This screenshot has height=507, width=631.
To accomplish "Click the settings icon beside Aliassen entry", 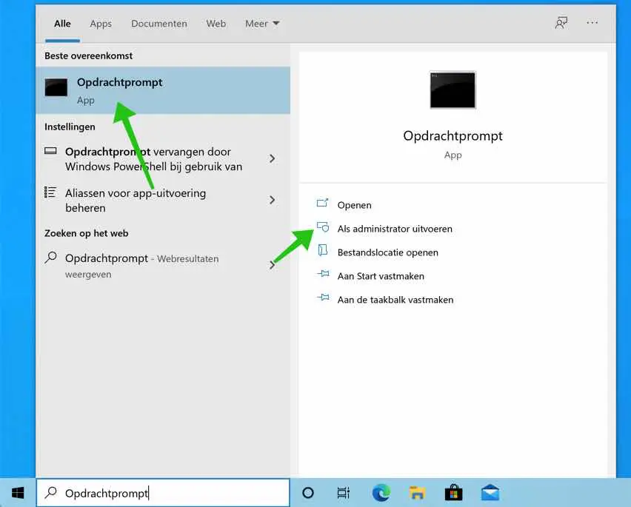I will (50, 192).
